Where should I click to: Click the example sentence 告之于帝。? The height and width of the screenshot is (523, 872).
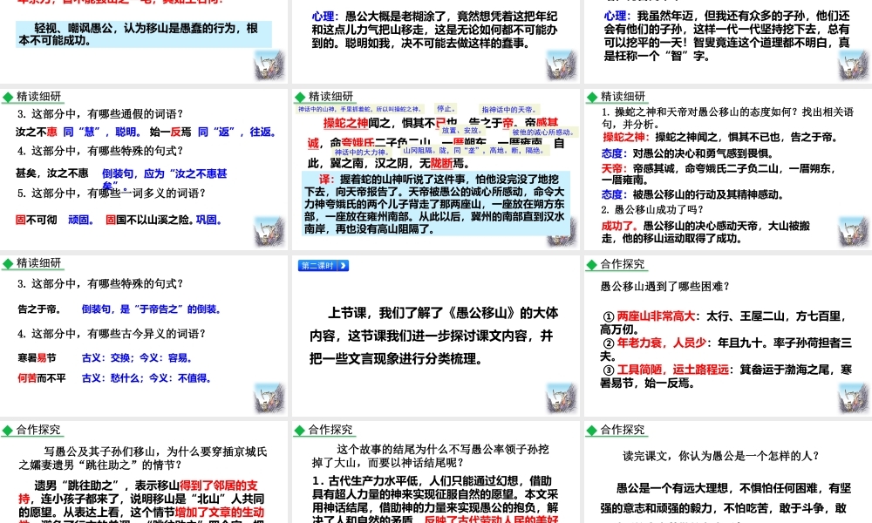(39, 309)
